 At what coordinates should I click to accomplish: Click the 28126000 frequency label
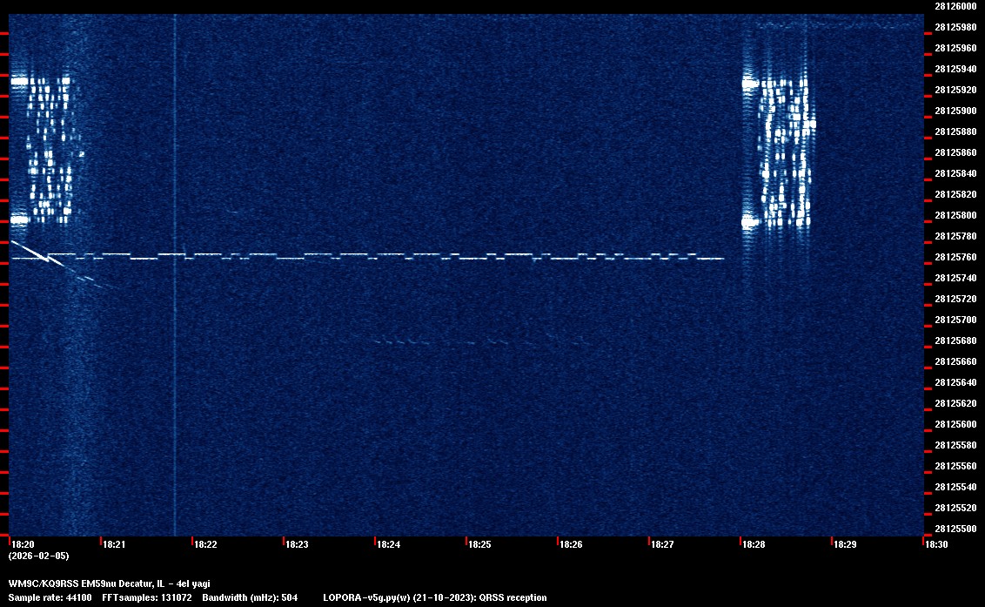[955, 6]
